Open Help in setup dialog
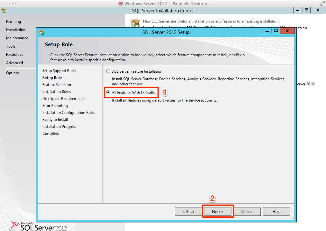 (x=276, y=212)
